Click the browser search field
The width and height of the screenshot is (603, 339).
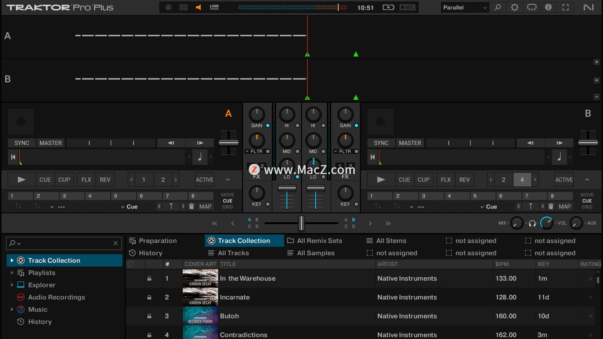pos(64,243)
